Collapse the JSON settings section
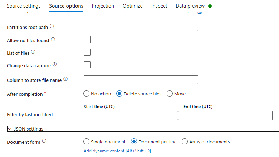Screen dimensions: 279x157 (10, 129)
